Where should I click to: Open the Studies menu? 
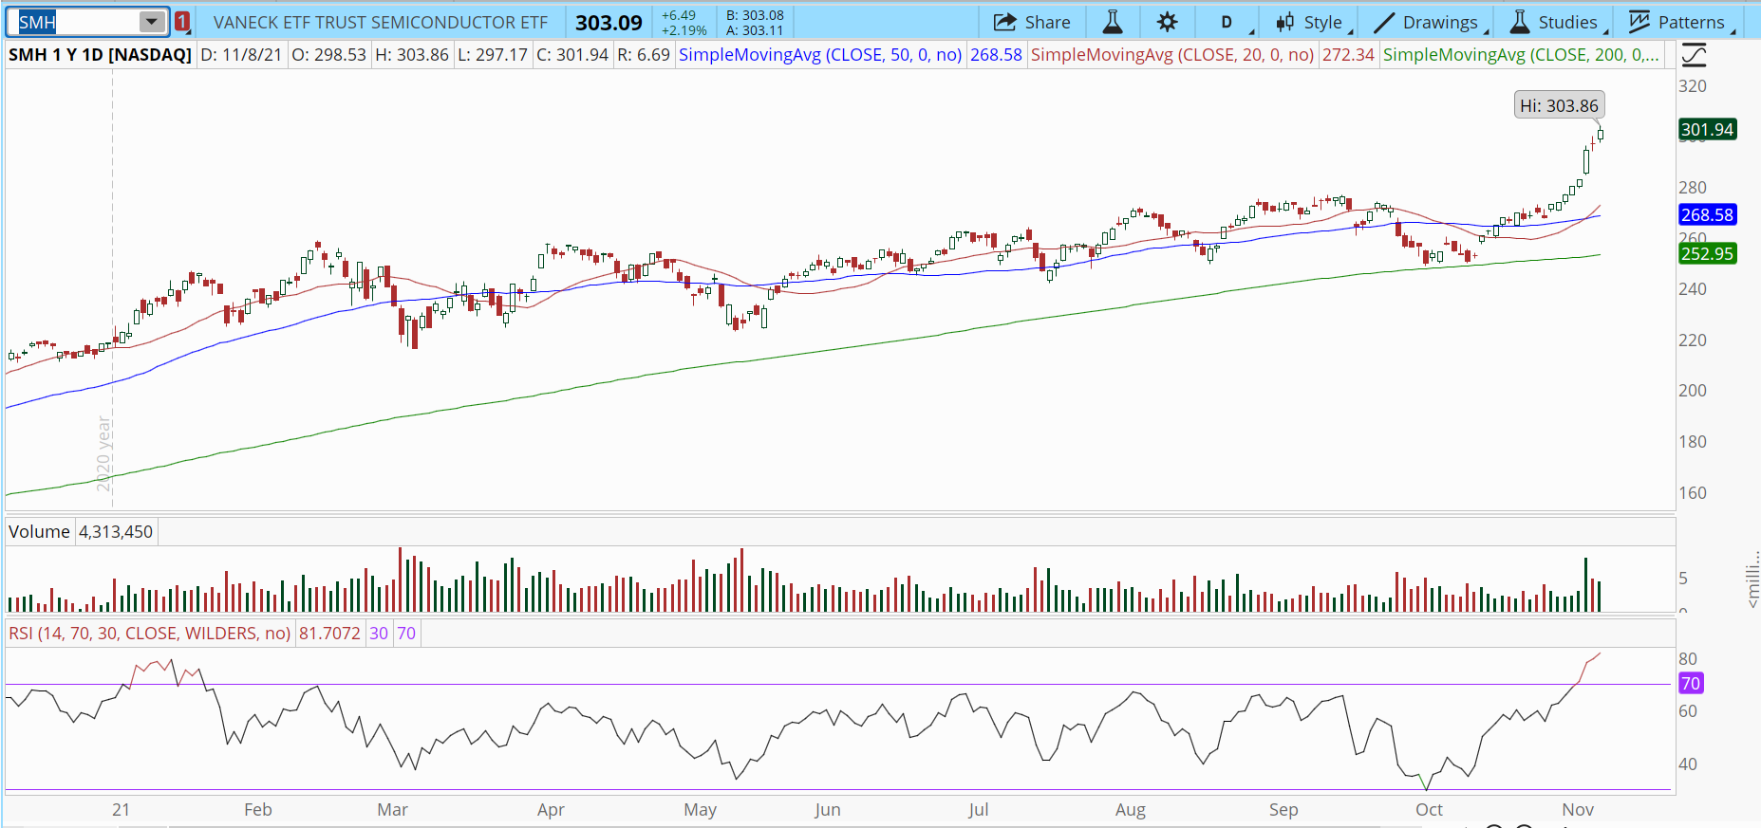(1556, 22)
